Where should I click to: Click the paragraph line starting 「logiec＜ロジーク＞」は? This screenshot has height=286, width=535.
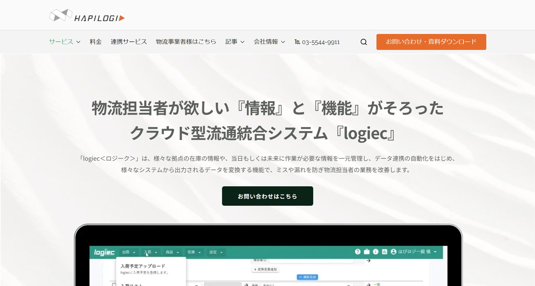[267, 158]
